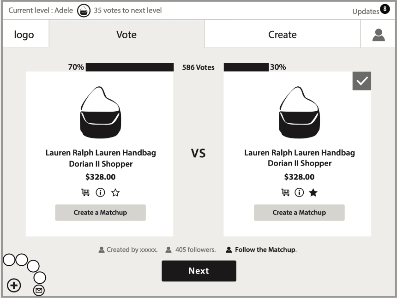The height and width of the screenshot is (298, 397).
Task: Switch to the Create tab
Action: [282, 35]
